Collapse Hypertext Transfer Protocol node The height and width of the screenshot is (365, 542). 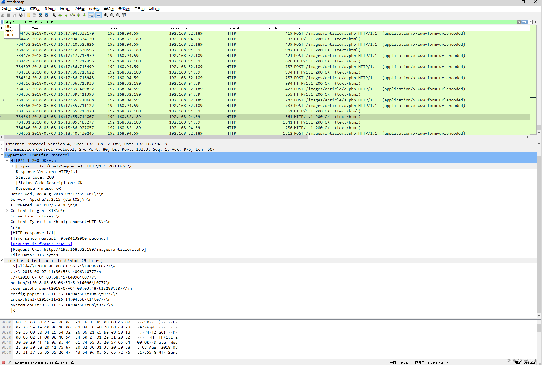pyautogui.click(x=2, y=155)
